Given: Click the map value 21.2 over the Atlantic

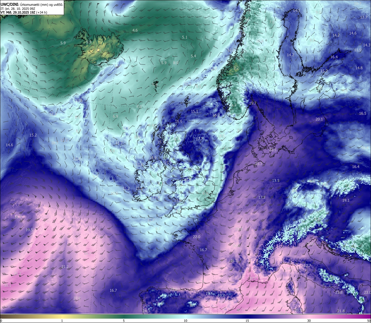Looking at the screenshot, I should click(65, 267).
